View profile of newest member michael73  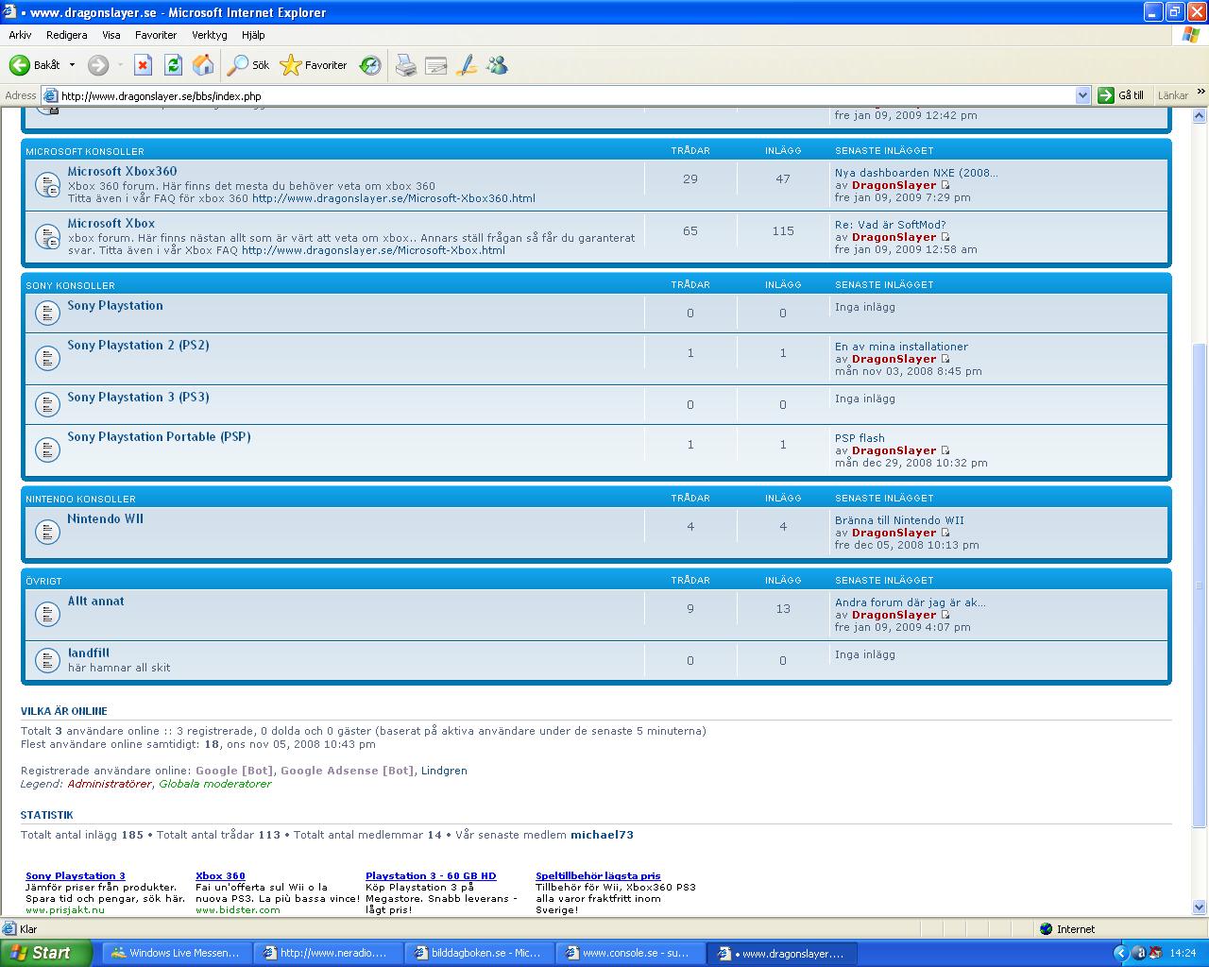coord(602,835)
